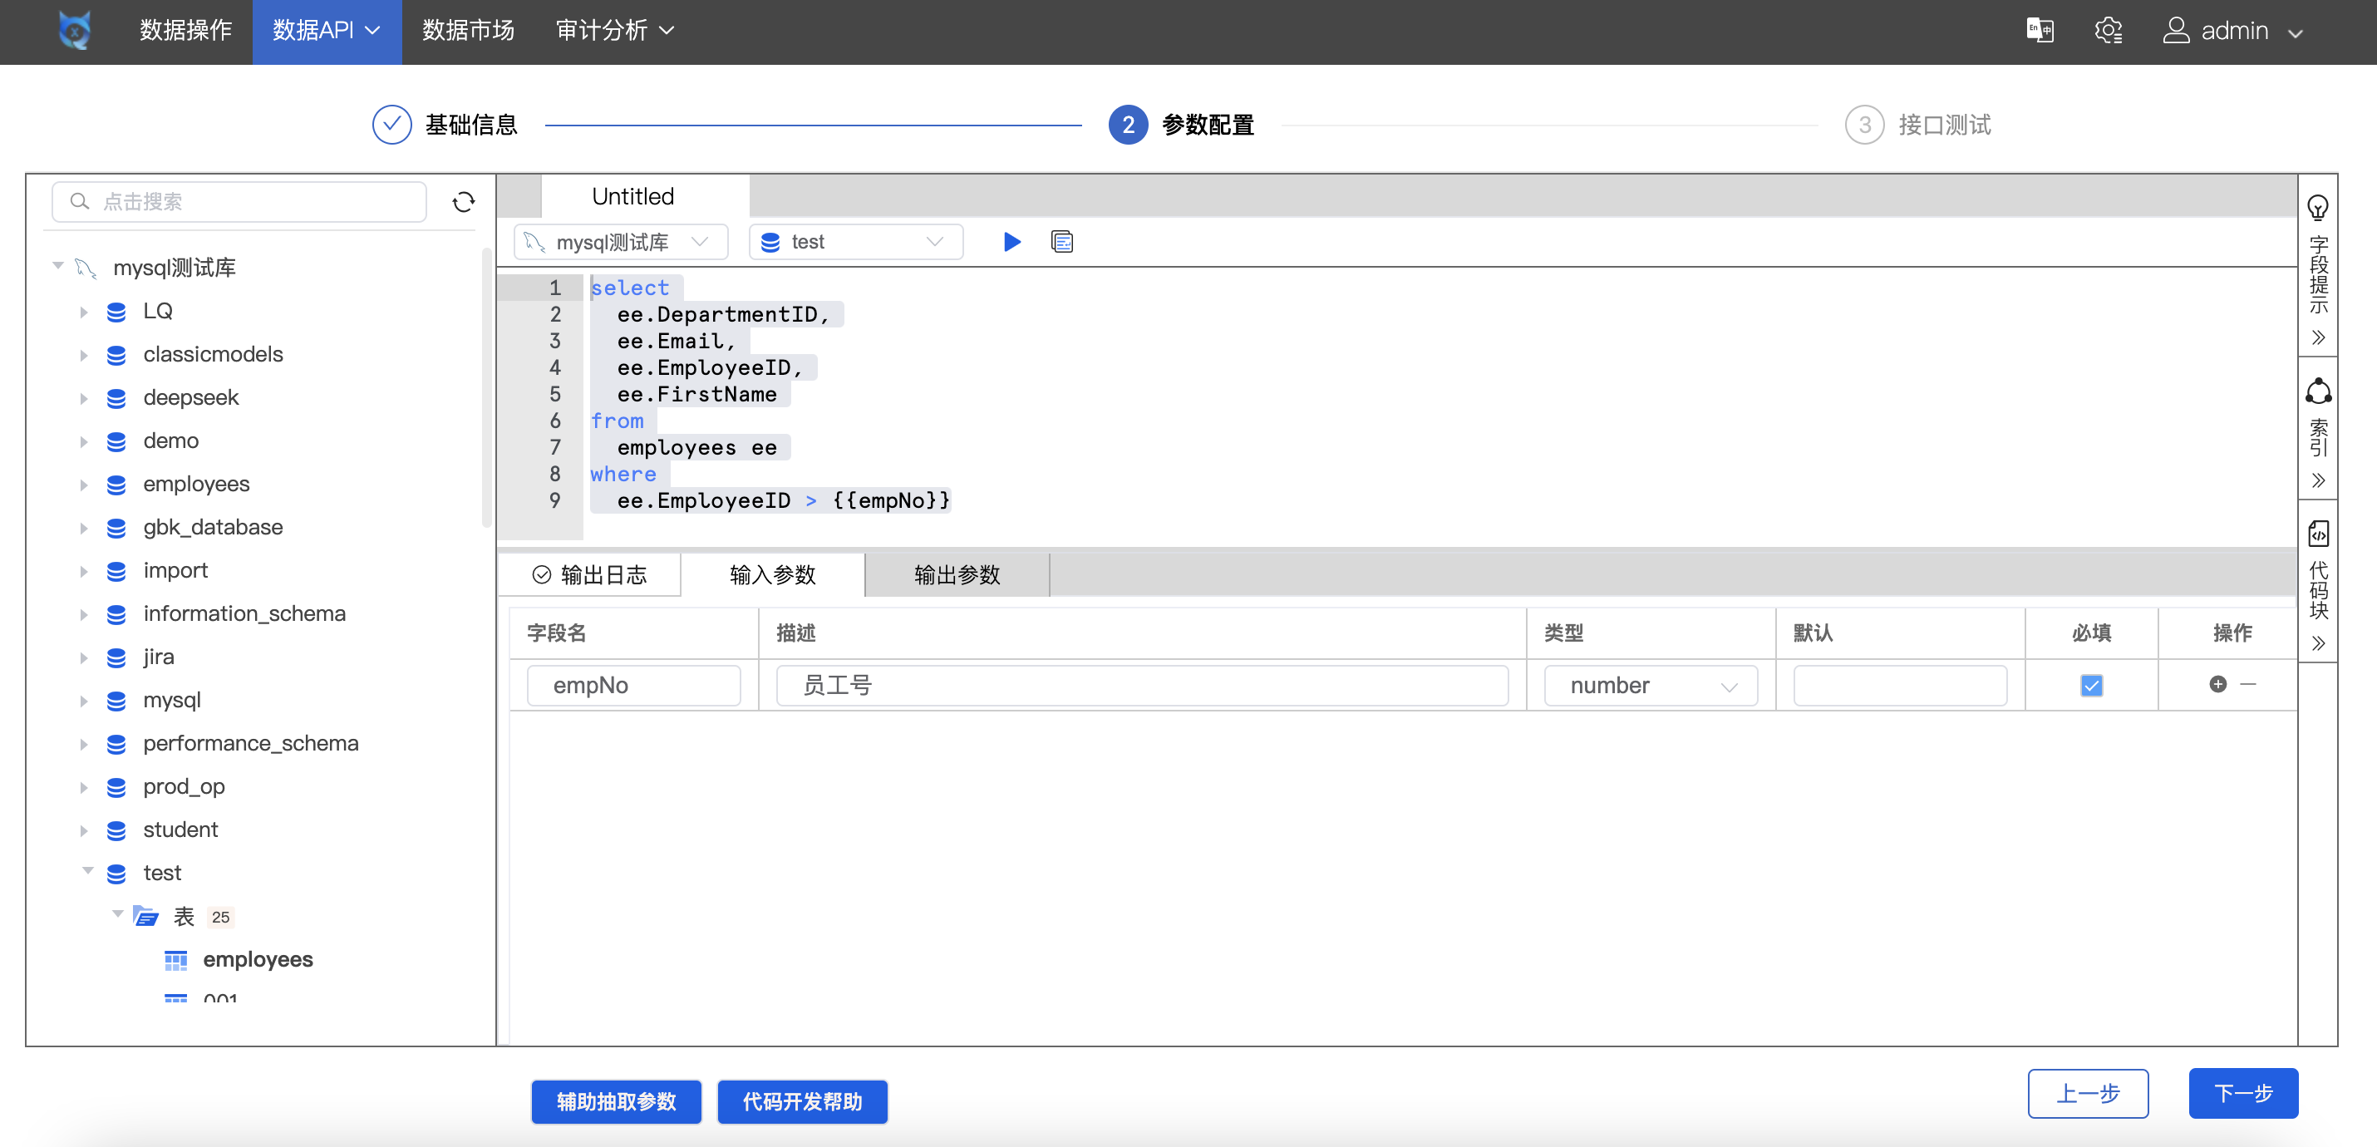The height and width of the screenshot is (1147, 2377).
Task: Click the SQL format icon next to run
Action: coord(1061,242)
